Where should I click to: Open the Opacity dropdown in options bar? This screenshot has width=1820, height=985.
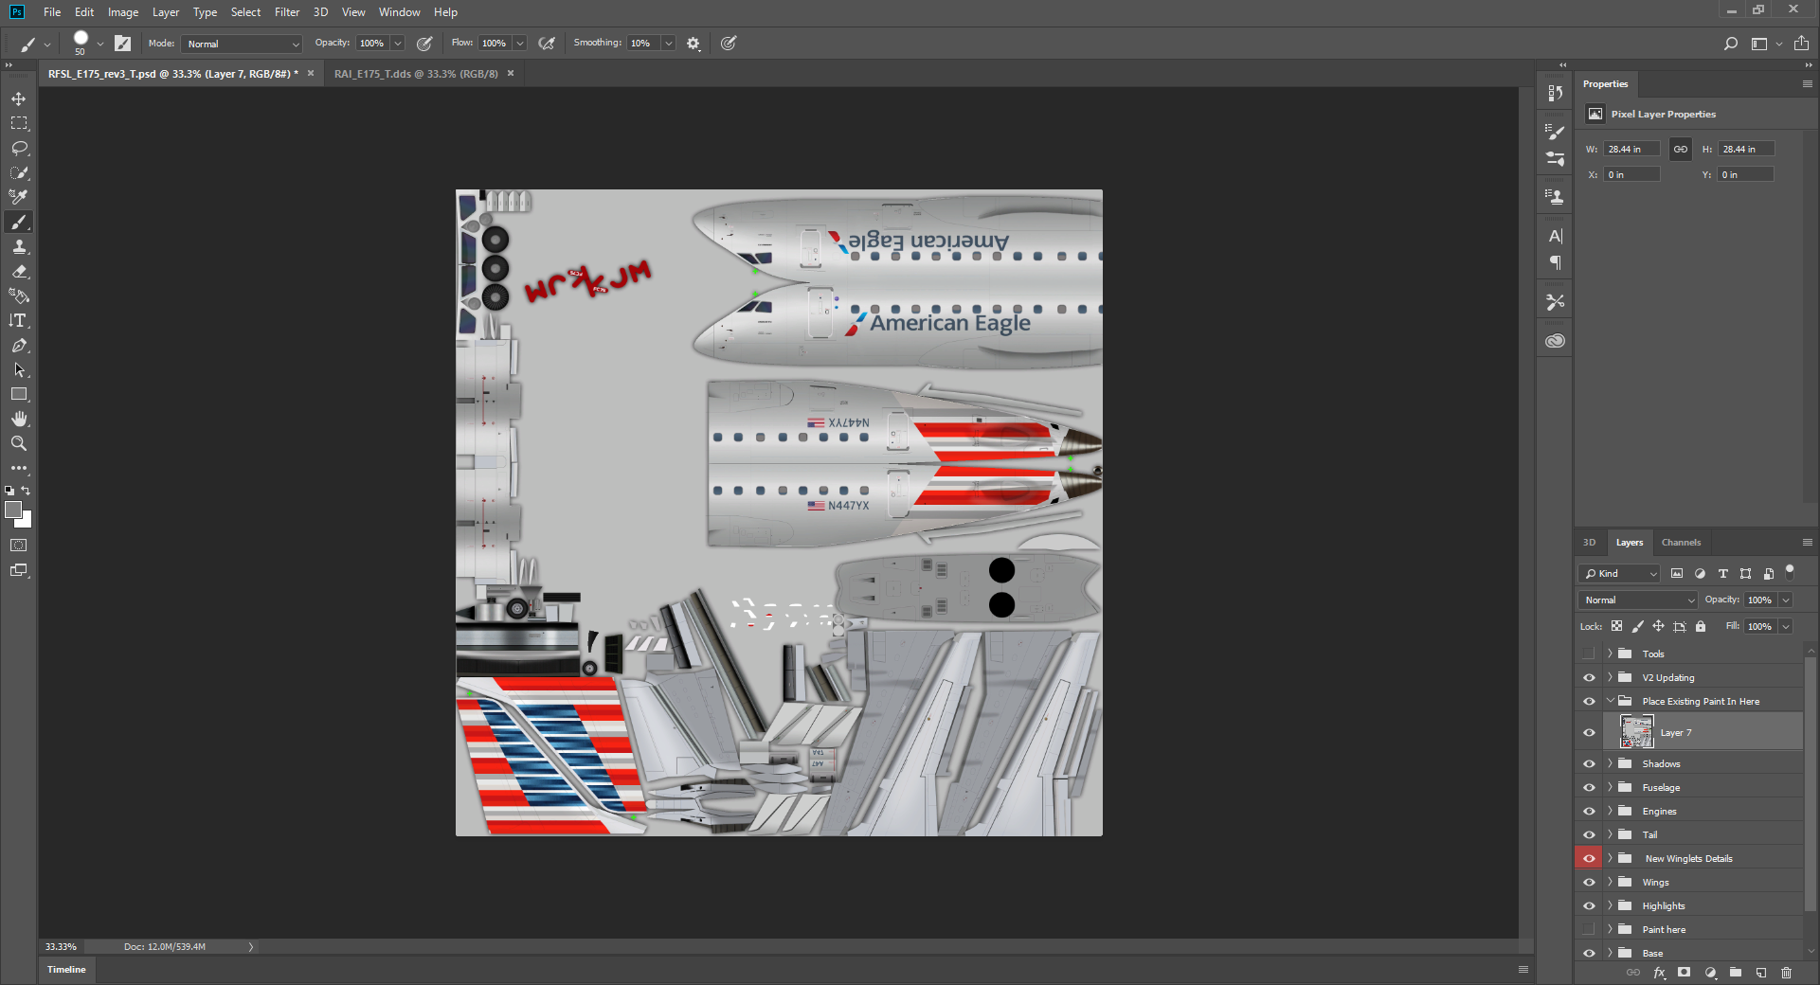click(x=398, y=44)
